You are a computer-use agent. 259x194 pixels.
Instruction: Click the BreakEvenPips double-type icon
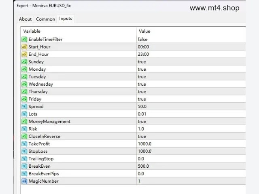coord(24,173)
